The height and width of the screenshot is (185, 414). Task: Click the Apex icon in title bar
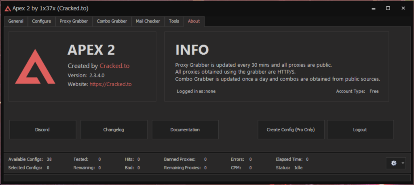pos(8,8)
